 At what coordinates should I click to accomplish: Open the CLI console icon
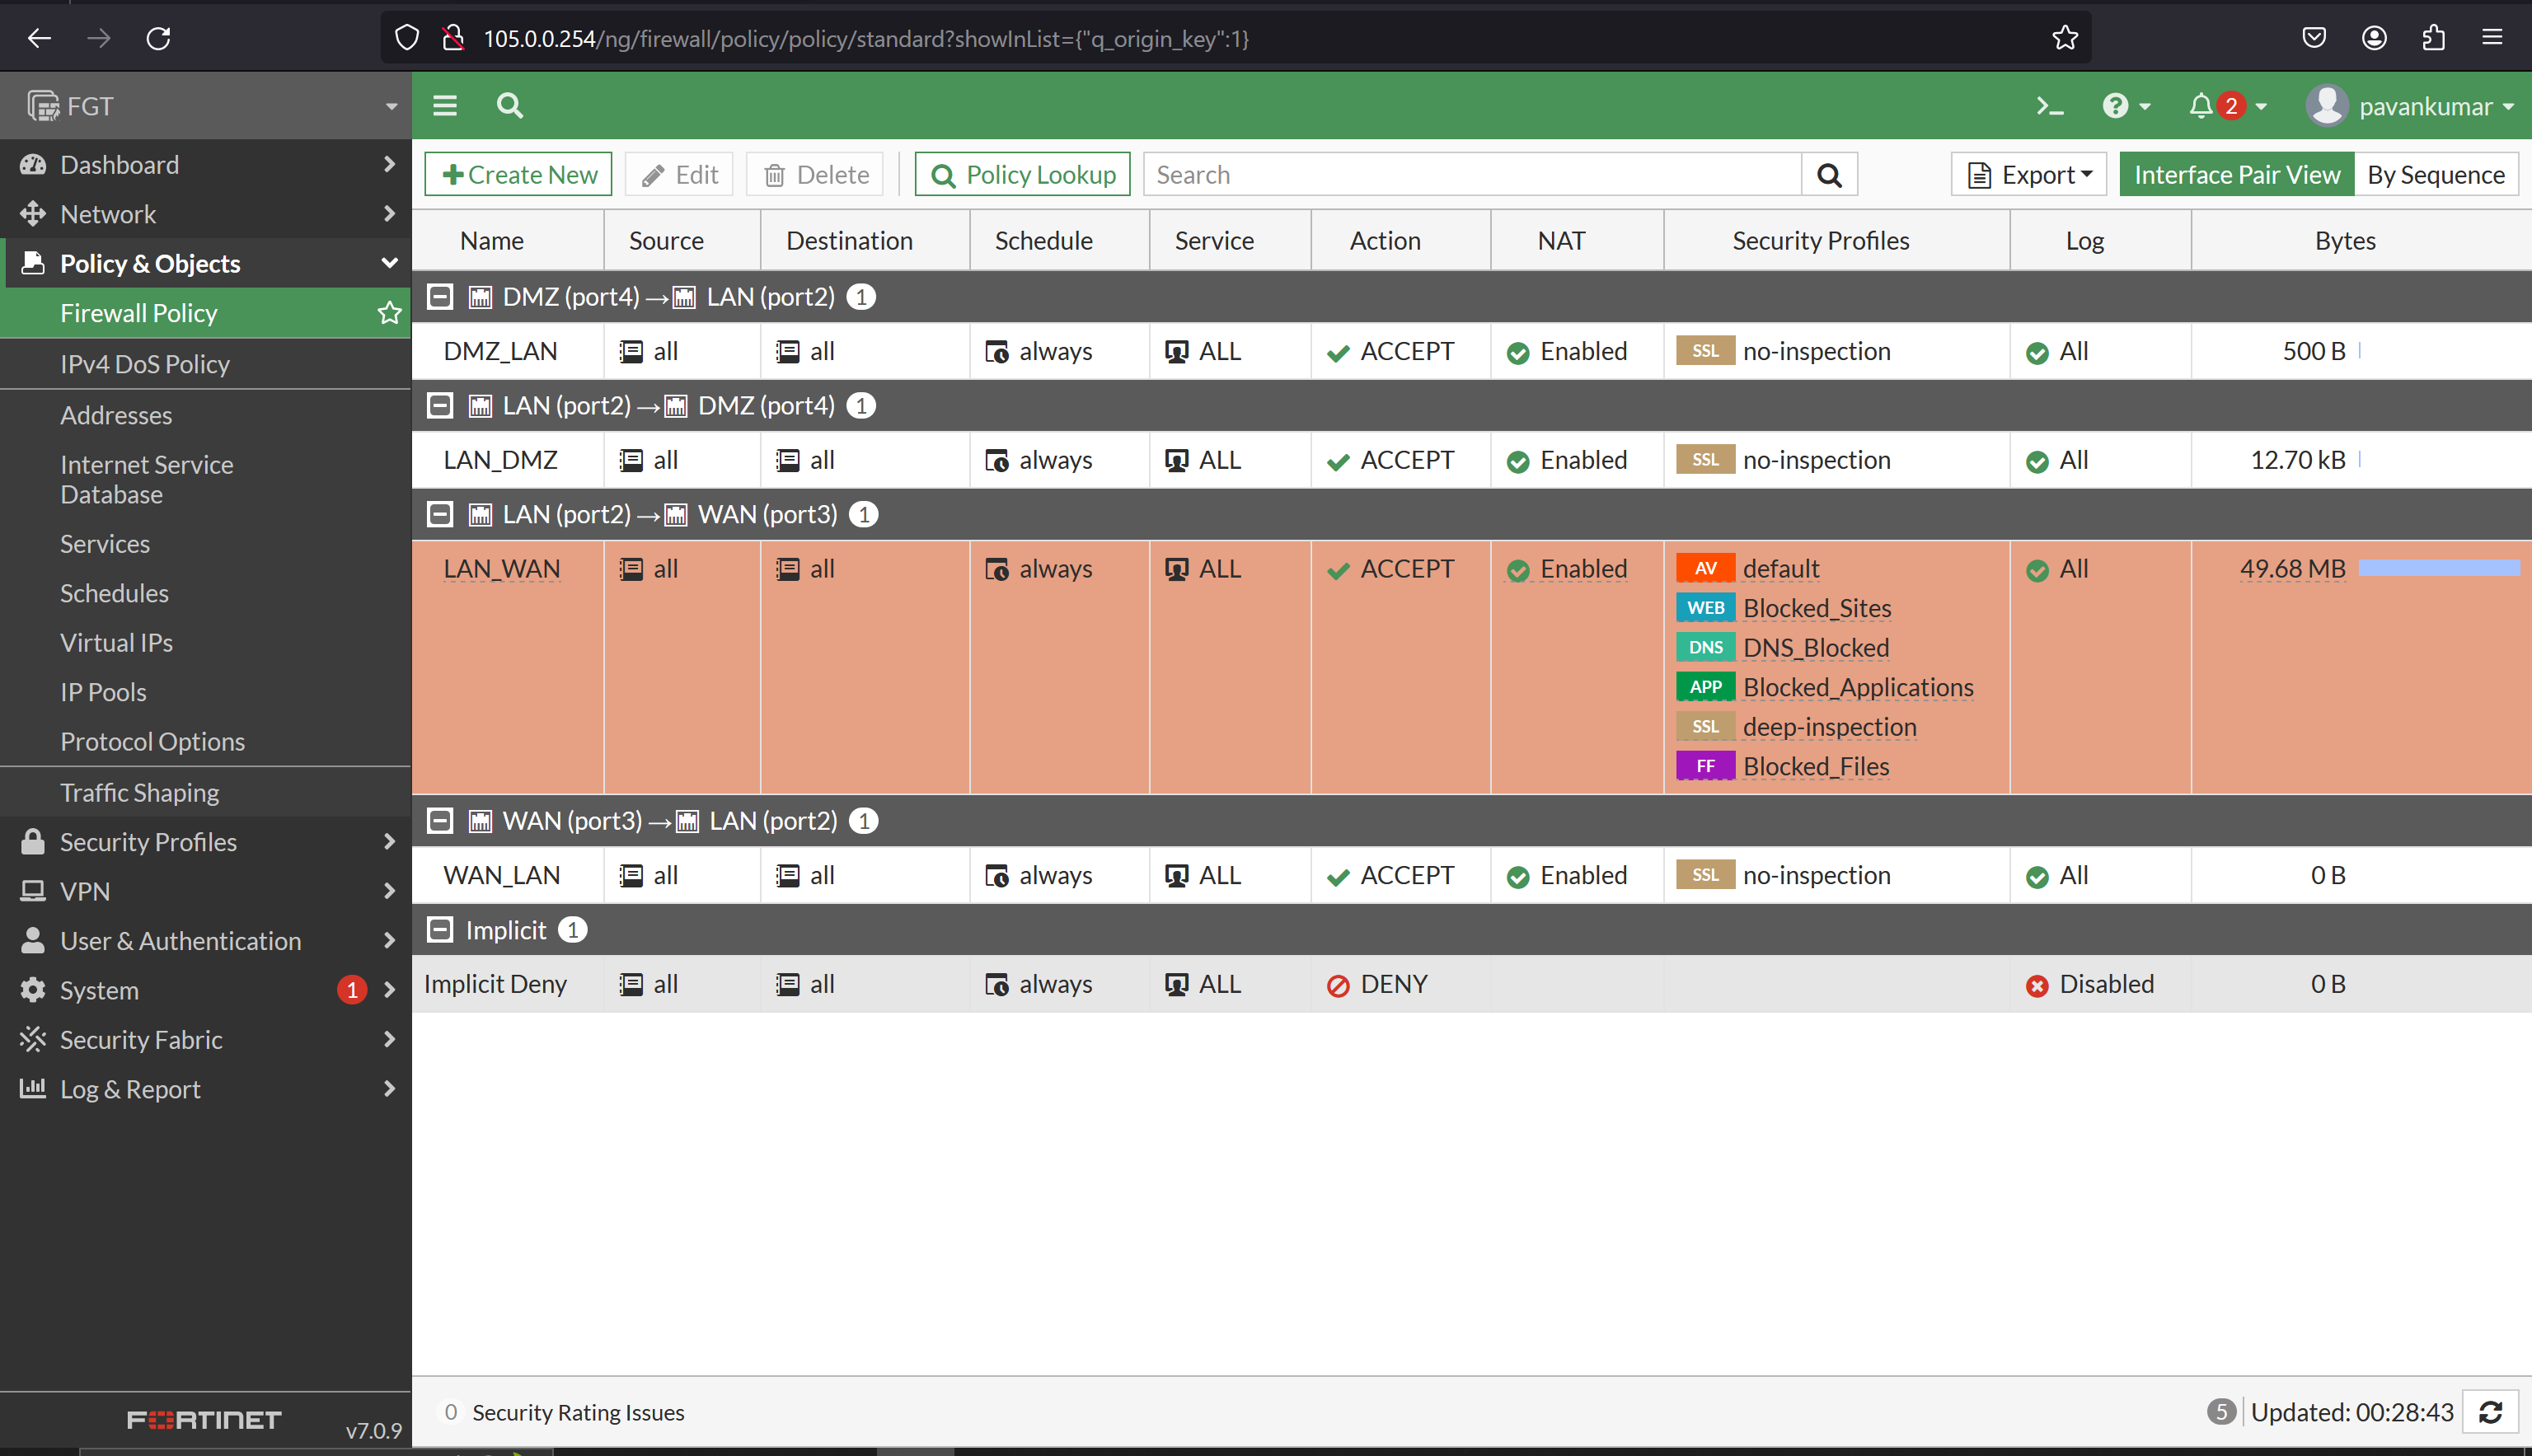click(2049, 106)
